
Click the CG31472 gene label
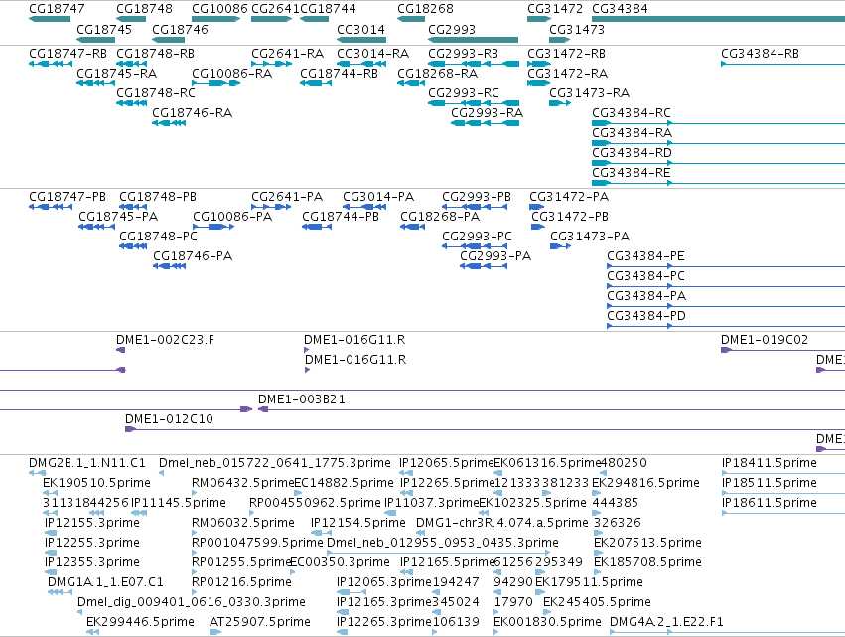555,9
